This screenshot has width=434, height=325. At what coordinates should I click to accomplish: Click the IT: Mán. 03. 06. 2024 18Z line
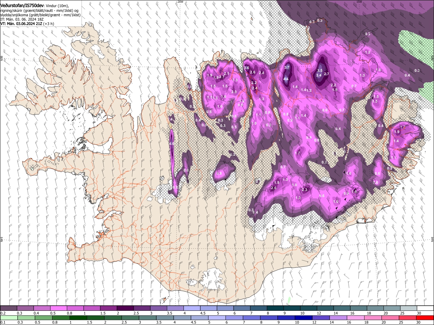coord(22,19)
